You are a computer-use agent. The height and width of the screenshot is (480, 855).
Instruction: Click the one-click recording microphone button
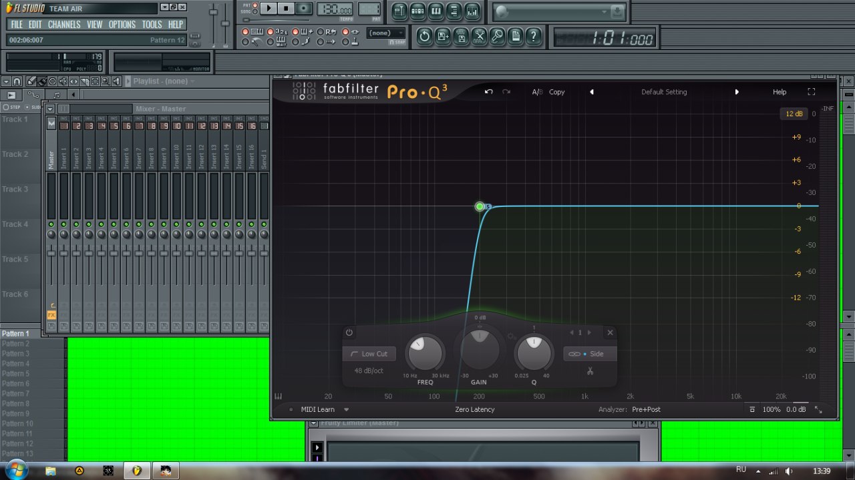[497, 36]
